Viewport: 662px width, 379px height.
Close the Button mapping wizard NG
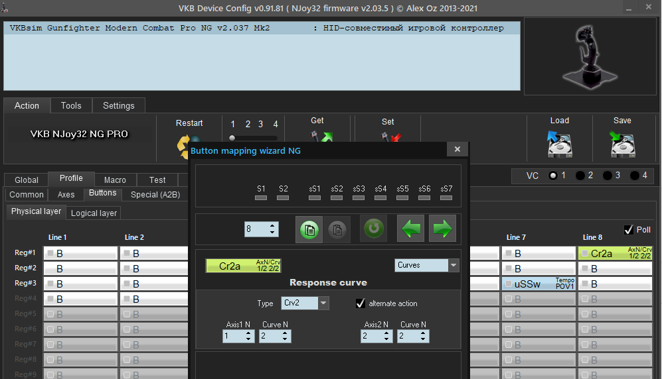(457, 149)
